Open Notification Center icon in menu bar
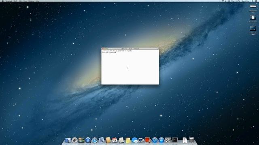Image resolution: width=259 pixels, height=145 pixels. click(256, 1)
